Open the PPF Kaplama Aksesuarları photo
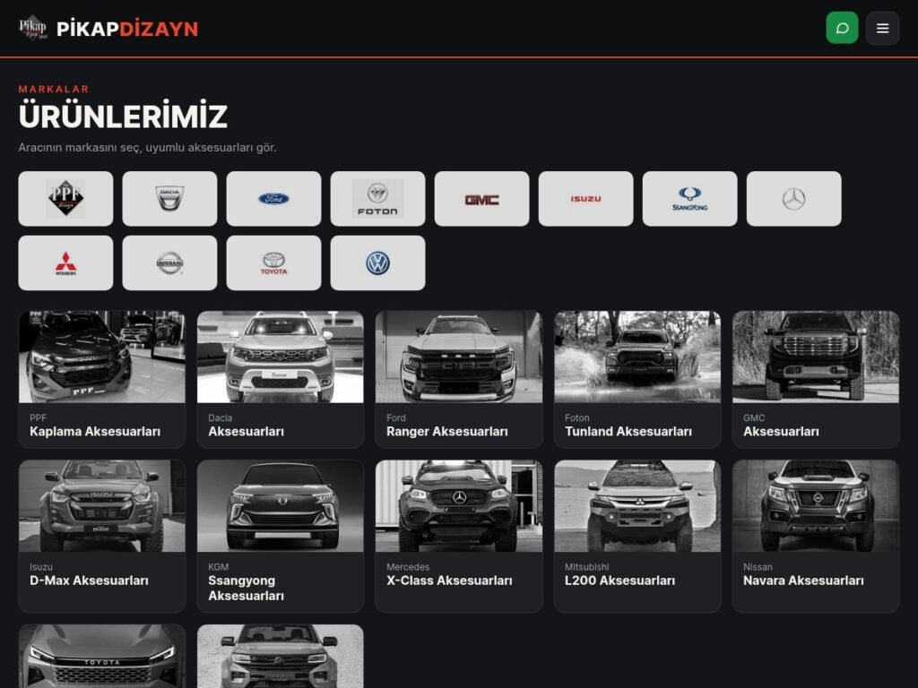This screenshot has height=688, width=918. (x=102, y=357)
